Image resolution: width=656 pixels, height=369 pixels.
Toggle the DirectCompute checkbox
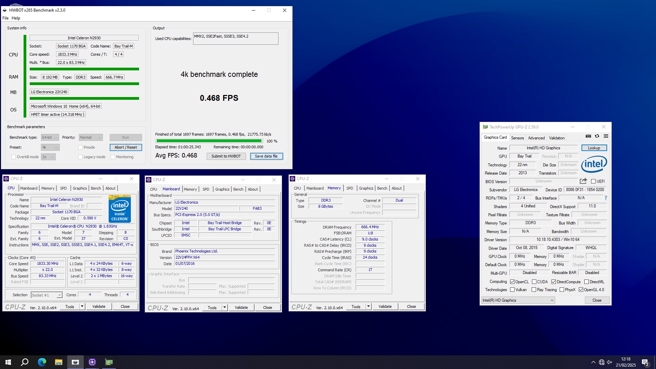click(553, 282)
